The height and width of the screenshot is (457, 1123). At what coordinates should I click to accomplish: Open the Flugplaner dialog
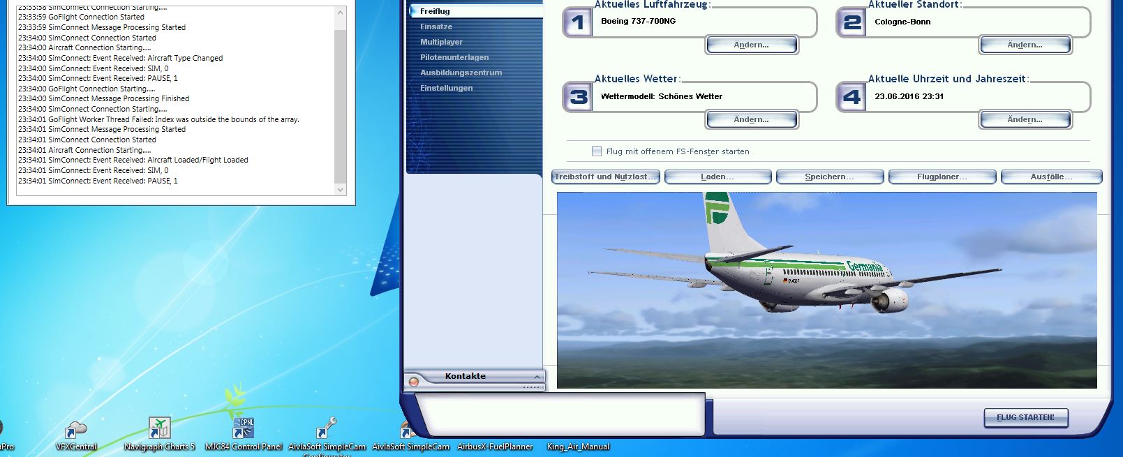click(942, 177)
